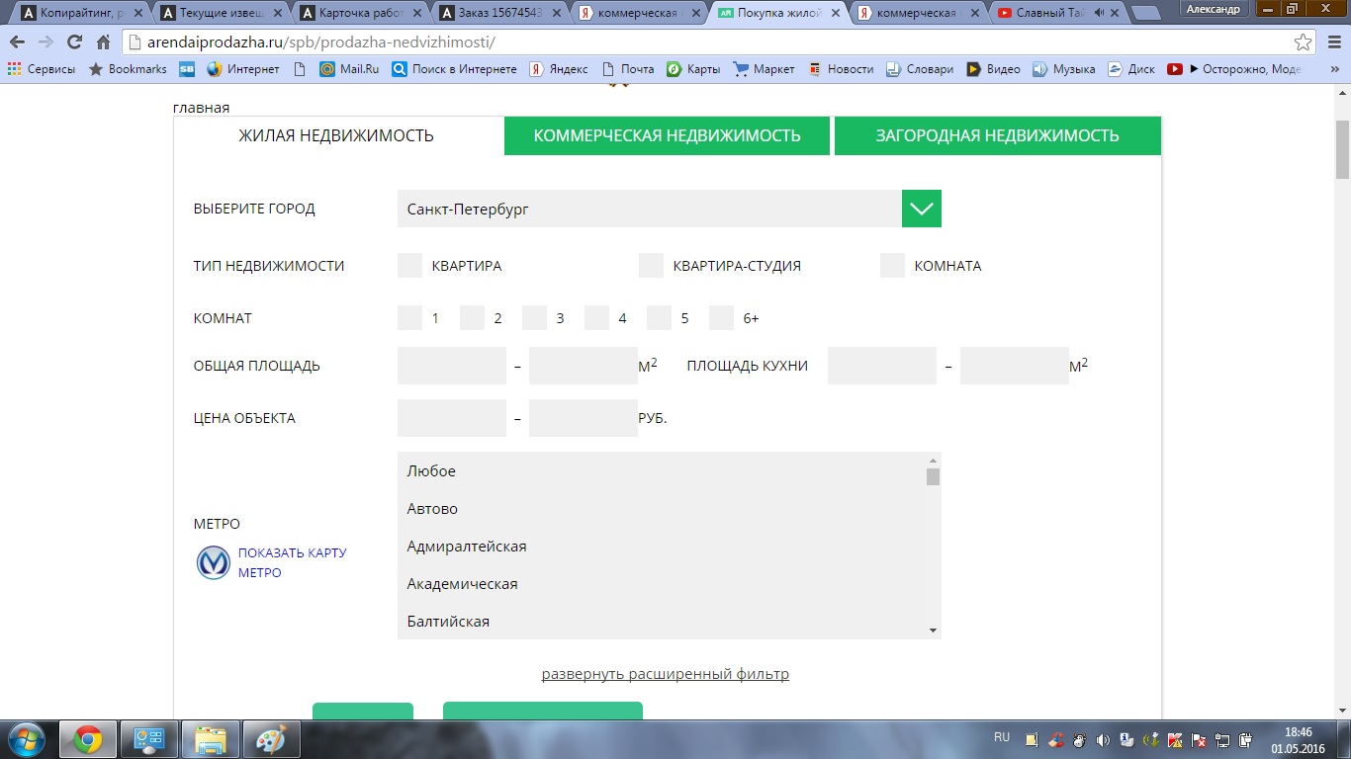
Task: Switch to КОММЕРЧЕСКАЯ НЕДВИЖИМОСТЬ tab
Action: click(667, 135)
